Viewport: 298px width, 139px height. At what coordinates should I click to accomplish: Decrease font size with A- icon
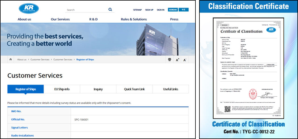[x=185, y=60]
